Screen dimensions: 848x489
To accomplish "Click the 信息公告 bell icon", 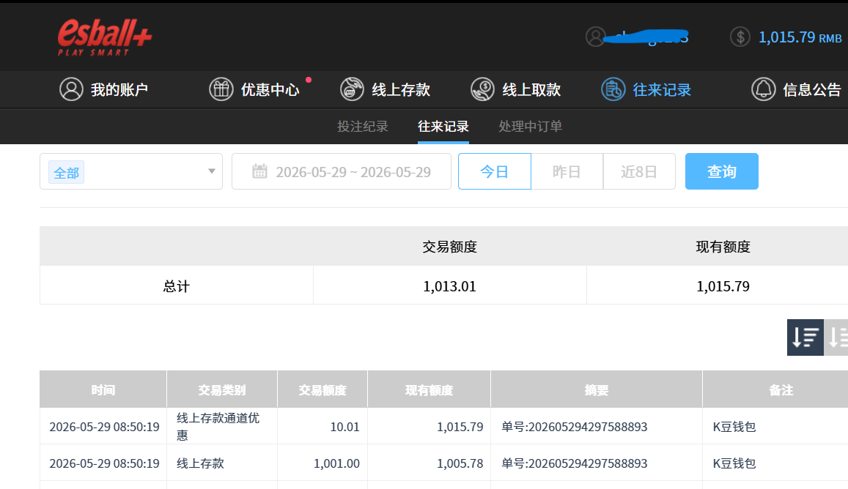I will pos(764,89).
